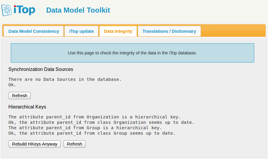Click the 'no Data Sources' message
Viewport: 268px width, 159px height.
pos(65,79)
